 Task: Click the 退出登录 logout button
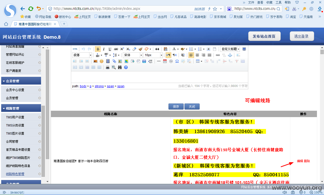click(x=301, y=36)
